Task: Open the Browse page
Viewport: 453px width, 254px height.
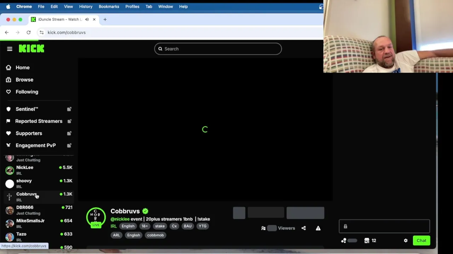Action: pos(24,80)
